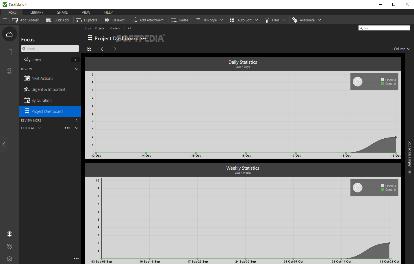This screenshot has width=414, height=264.
Task: Click the Delete toolbar button
Action: click(x=179, y=20)
